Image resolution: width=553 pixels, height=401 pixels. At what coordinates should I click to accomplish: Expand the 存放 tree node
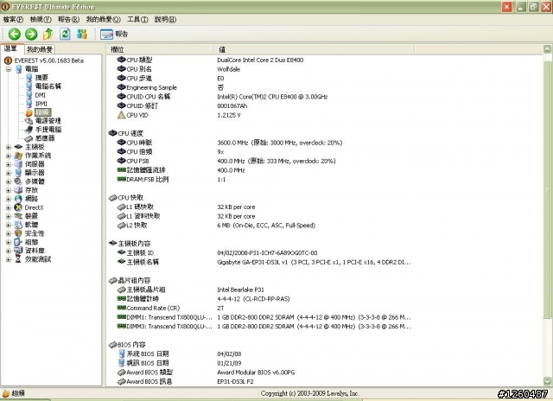(x=9, y=190)
